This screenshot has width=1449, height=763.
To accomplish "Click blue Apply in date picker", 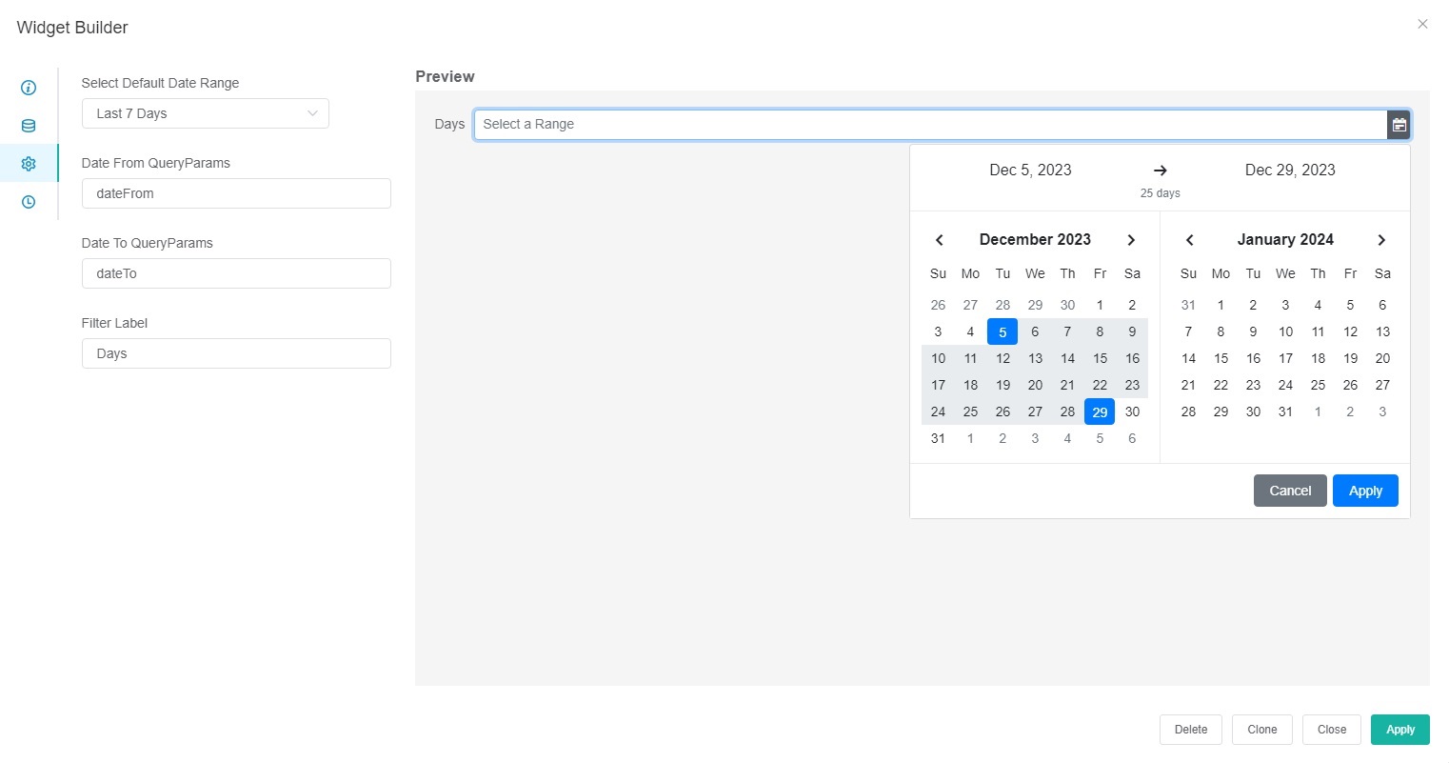I will click(1364, 491).
